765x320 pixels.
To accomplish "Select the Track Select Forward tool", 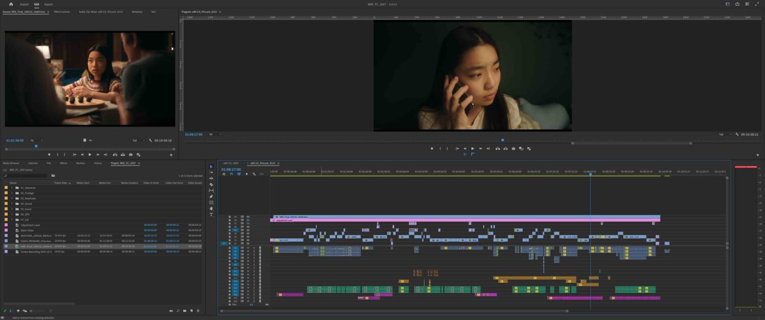I will pos(211,173).
